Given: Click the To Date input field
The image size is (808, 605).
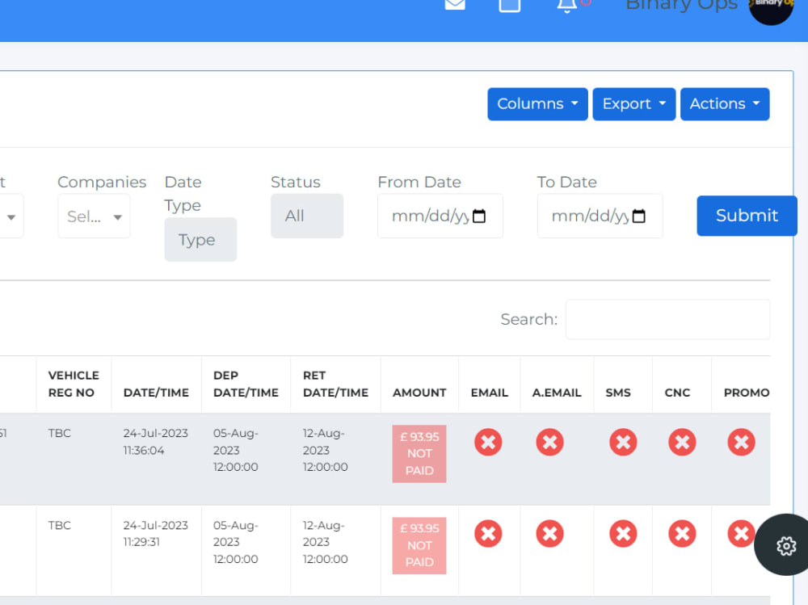Looking at the screenshot, I should 600,216.
